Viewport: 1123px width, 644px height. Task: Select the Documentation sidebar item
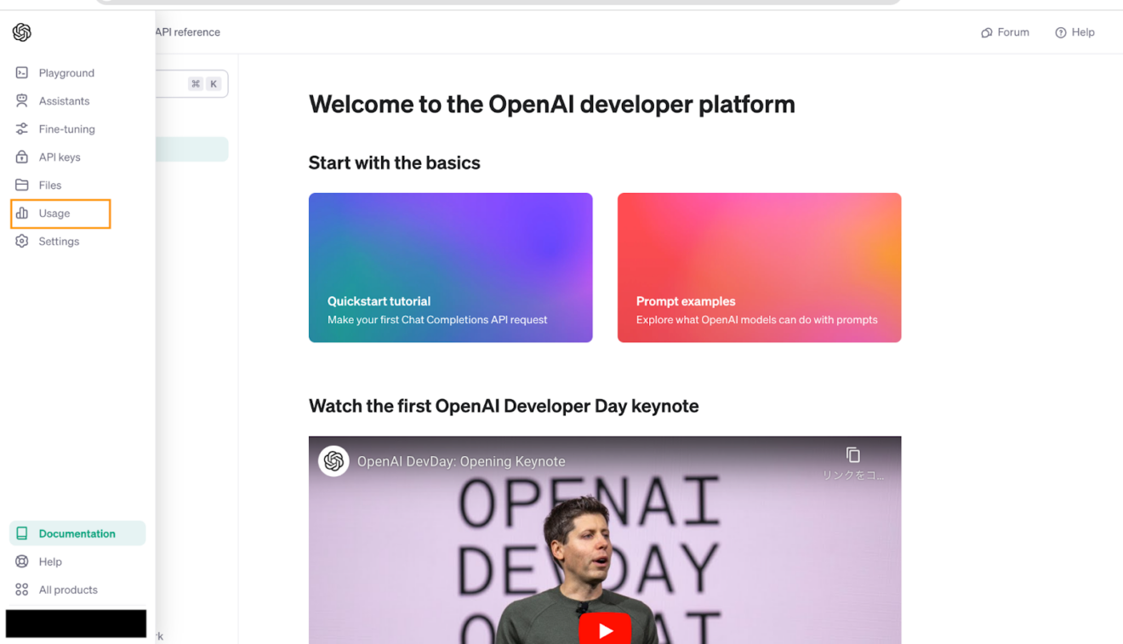click(77, 533)
